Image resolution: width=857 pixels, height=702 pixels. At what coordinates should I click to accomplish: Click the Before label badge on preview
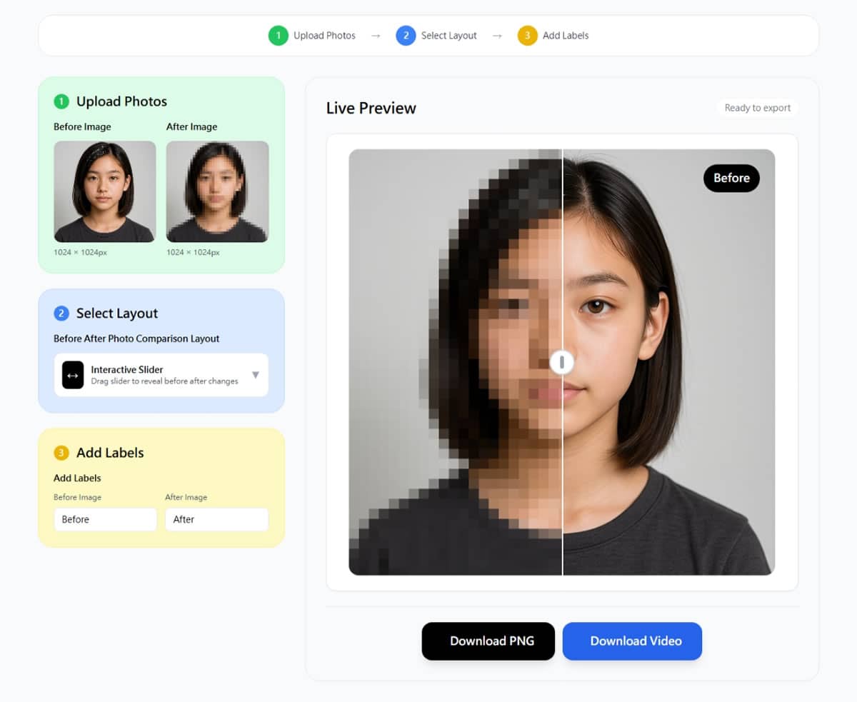(x=731, y=178)
